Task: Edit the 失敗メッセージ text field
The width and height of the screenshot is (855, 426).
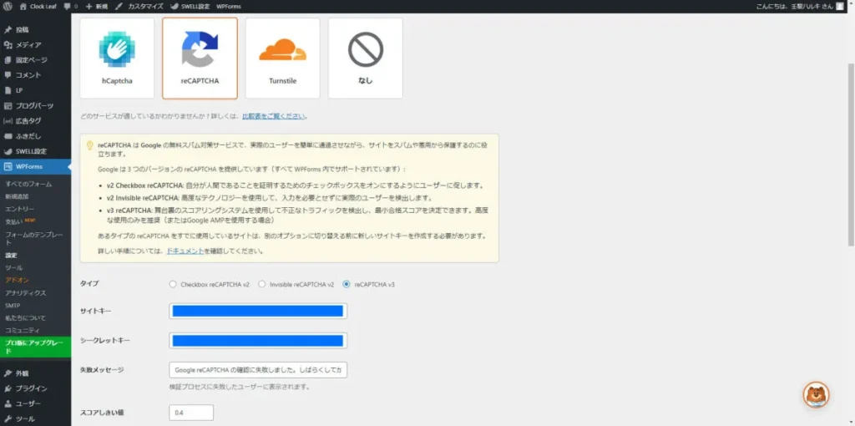Action: (x=258, y=370)
